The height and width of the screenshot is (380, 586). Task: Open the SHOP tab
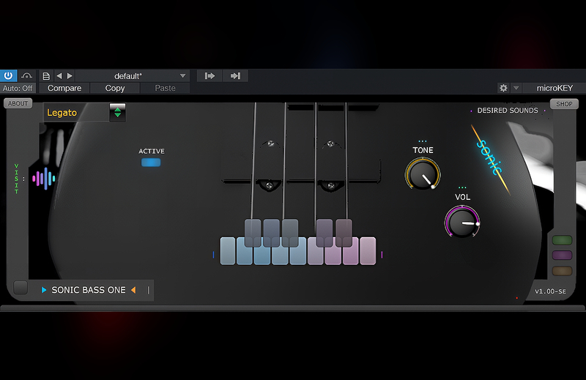[x=564, y=104]
